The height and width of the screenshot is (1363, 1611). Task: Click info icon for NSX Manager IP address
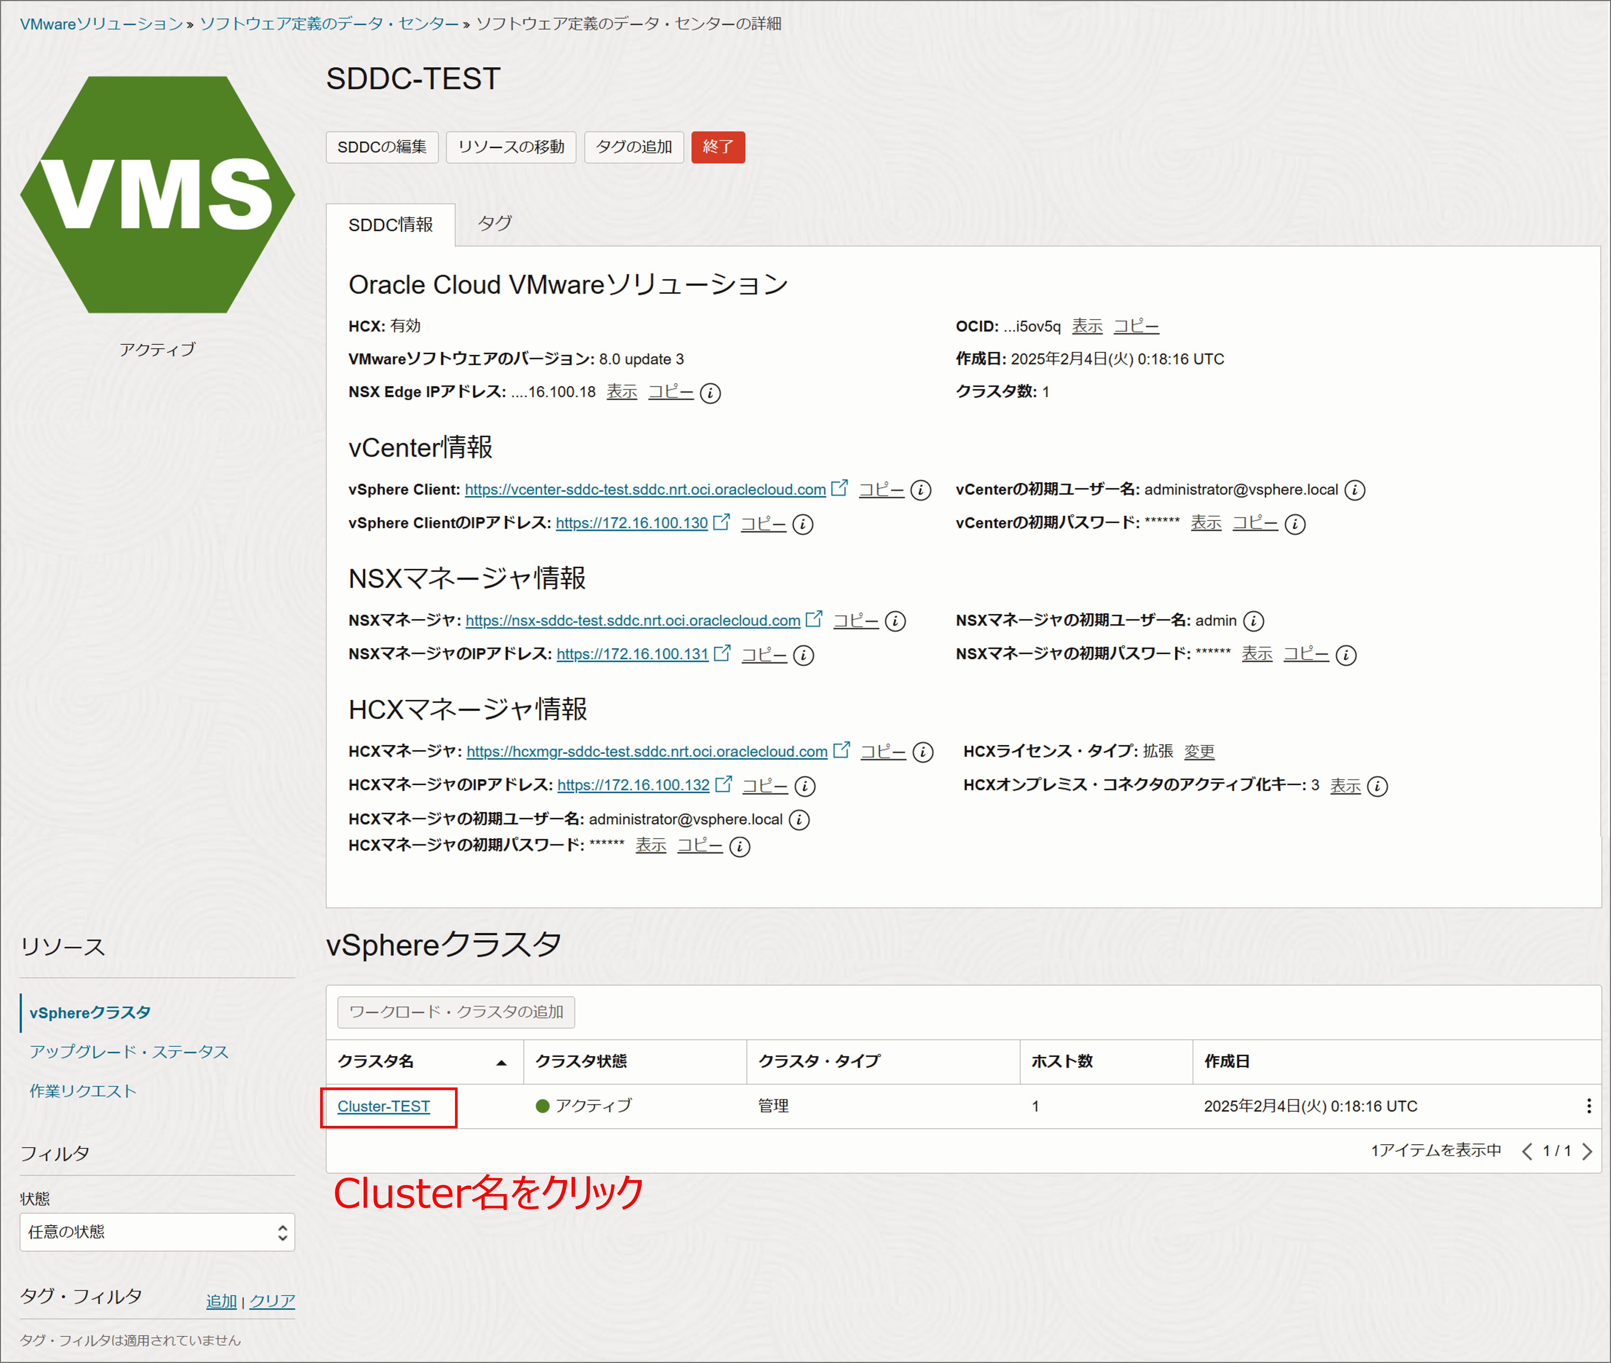804,655
